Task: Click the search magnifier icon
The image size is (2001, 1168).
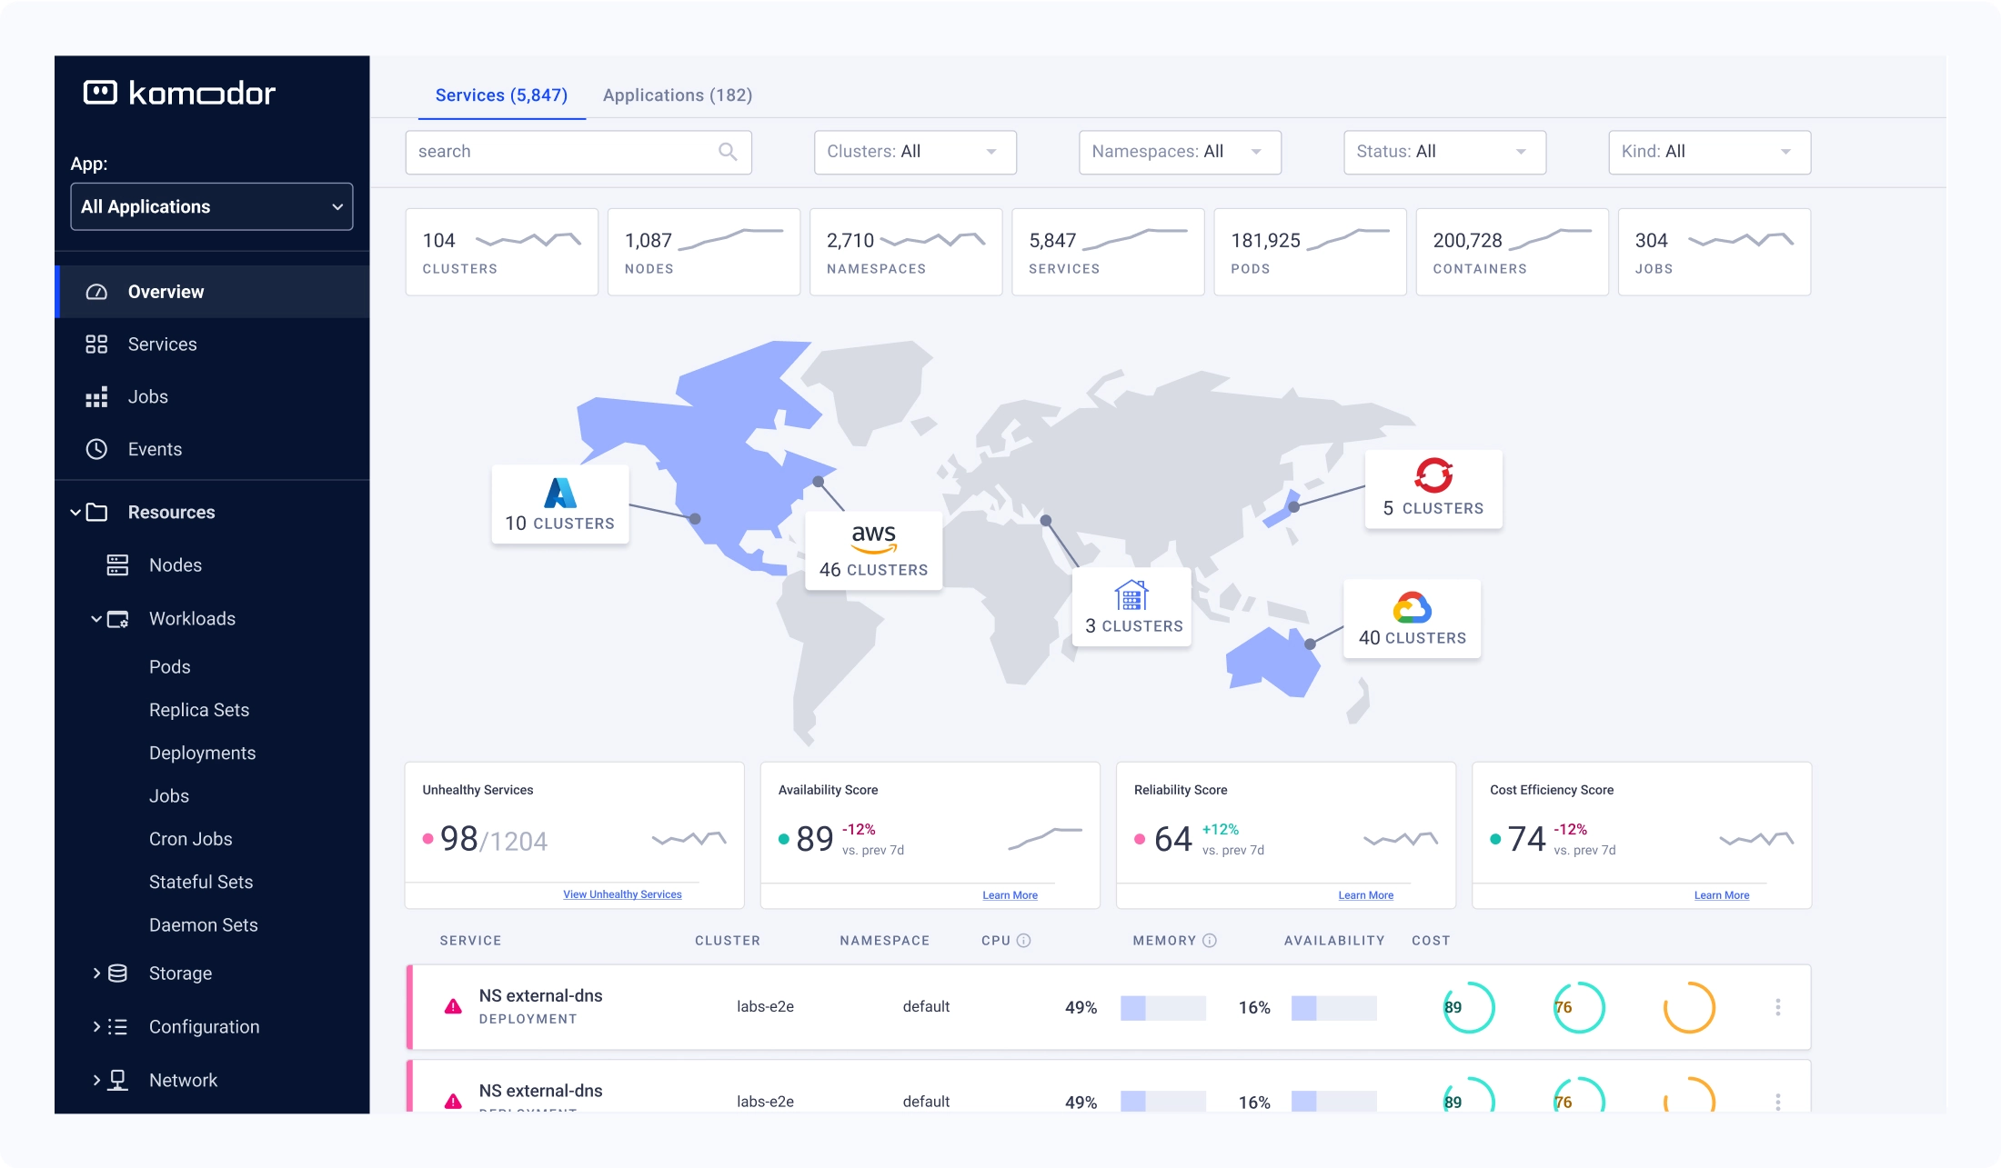Action: (728, 152)
